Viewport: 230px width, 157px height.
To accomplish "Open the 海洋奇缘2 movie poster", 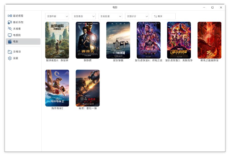I will click(x=57, y=88).
